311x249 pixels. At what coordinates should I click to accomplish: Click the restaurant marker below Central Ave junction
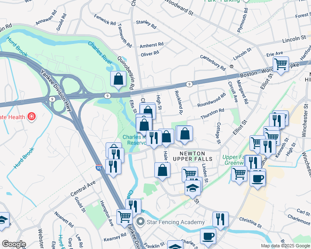113,167
